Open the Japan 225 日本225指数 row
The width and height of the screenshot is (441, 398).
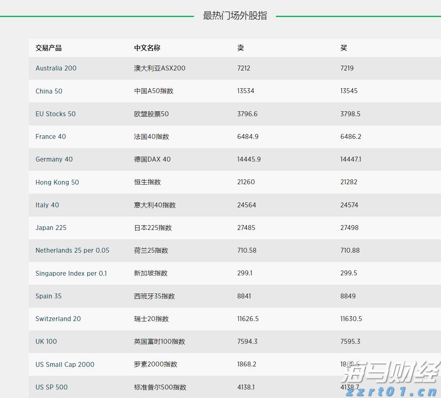(x=51, y=228)
